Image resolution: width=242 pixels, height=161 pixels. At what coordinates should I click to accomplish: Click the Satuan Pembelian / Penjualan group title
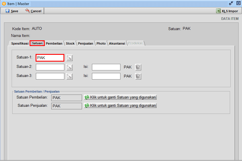pyautogui.click(x=37, y=91)
